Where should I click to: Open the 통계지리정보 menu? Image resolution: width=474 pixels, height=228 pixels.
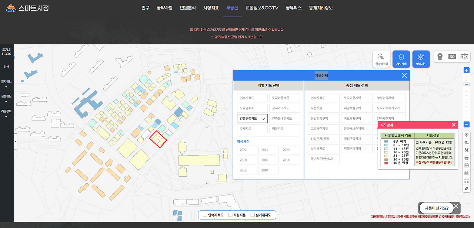pyautogui.click(x=321, y=8)
